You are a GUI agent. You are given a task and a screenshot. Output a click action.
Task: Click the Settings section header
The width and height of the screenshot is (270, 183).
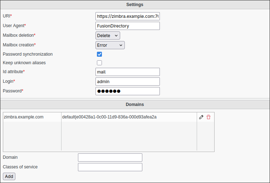tap(135, 5)
